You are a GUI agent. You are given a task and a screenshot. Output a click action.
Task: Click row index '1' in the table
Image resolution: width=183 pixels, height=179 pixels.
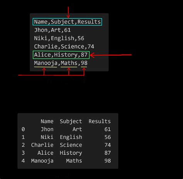click(23, 137)
